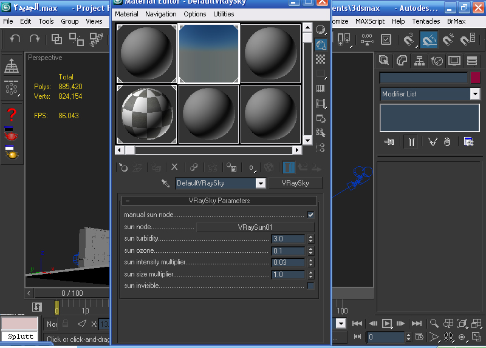Viewport: 486px width, 348px height.
Task: Click the crimson object color swatch
Action: [x=475, y=78]
